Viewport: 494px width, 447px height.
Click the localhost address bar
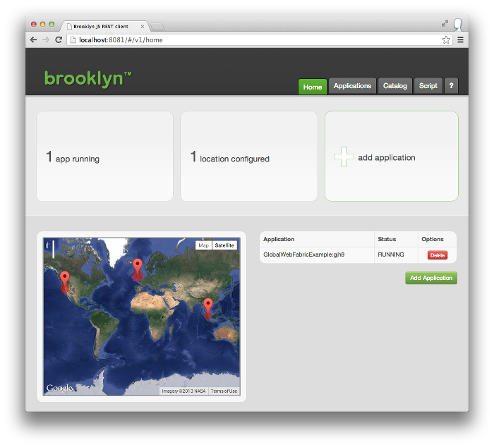(254, 40)
